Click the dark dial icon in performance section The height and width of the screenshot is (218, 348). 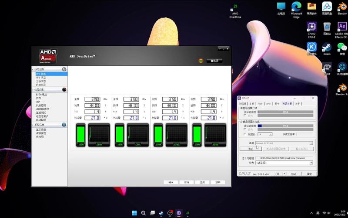[x=64, y=89]
